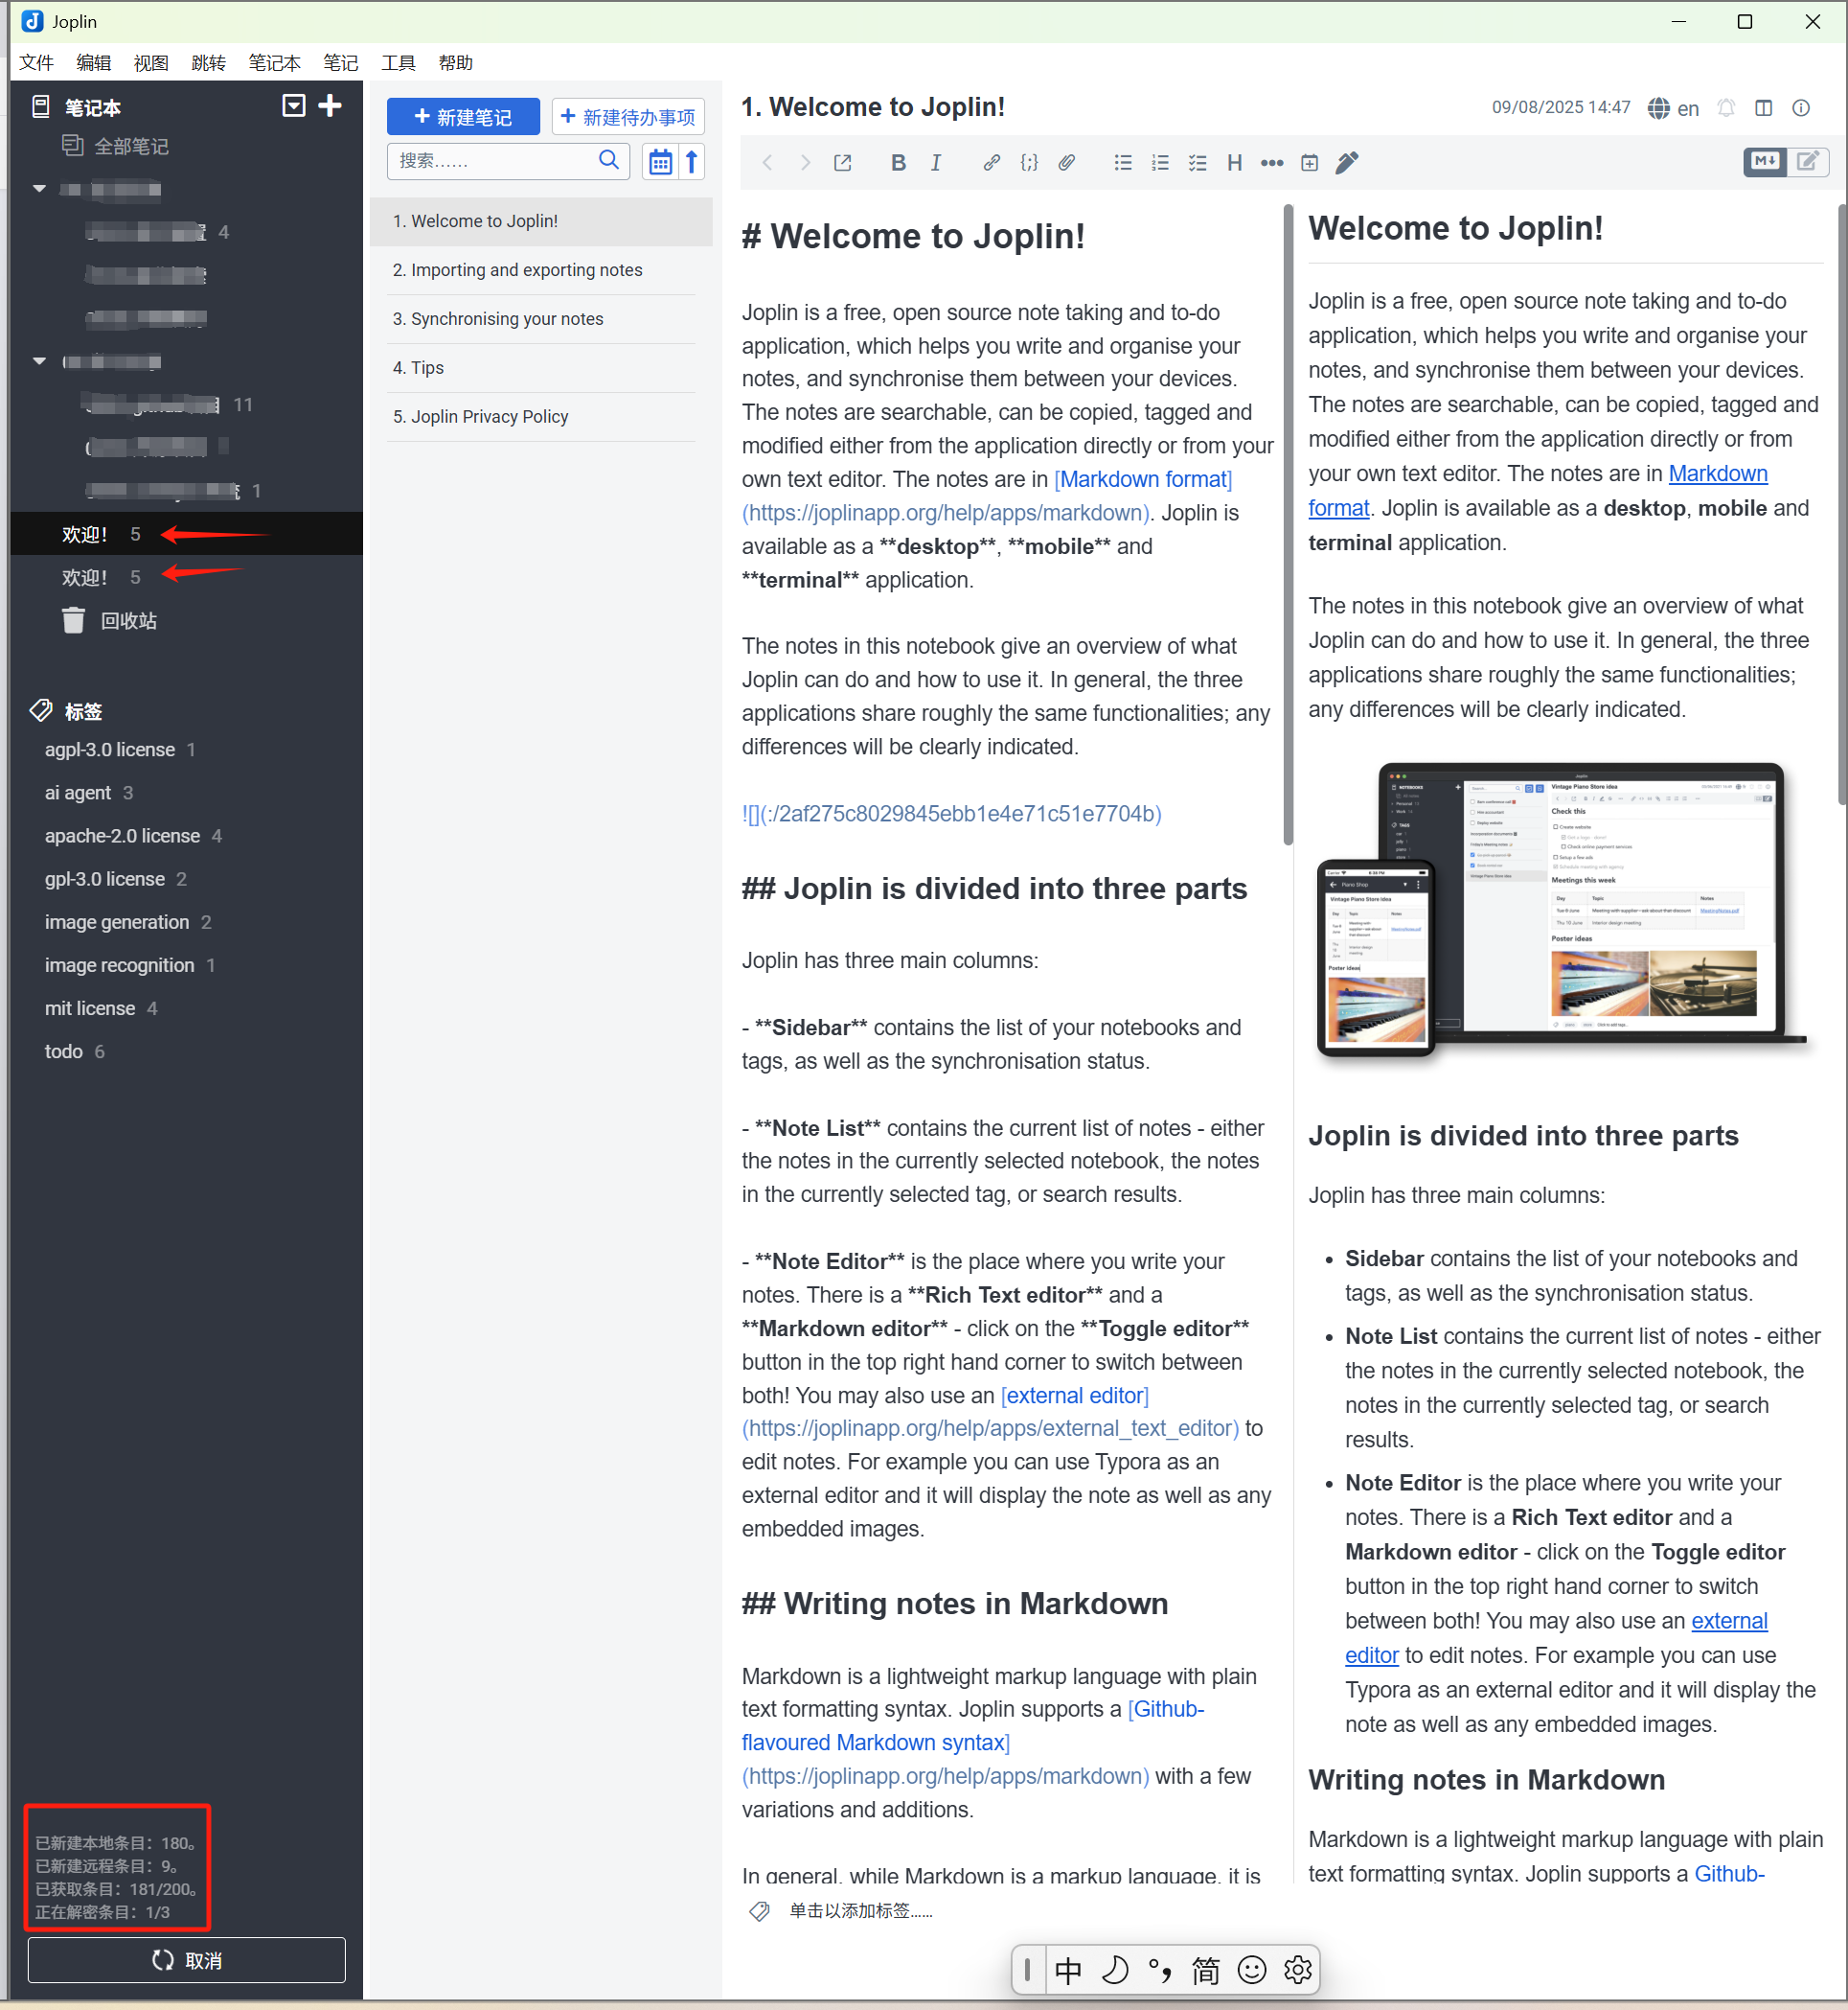Open the 文件 menu
Viewport: 1848px width, 2010px height.
point(37,63)
